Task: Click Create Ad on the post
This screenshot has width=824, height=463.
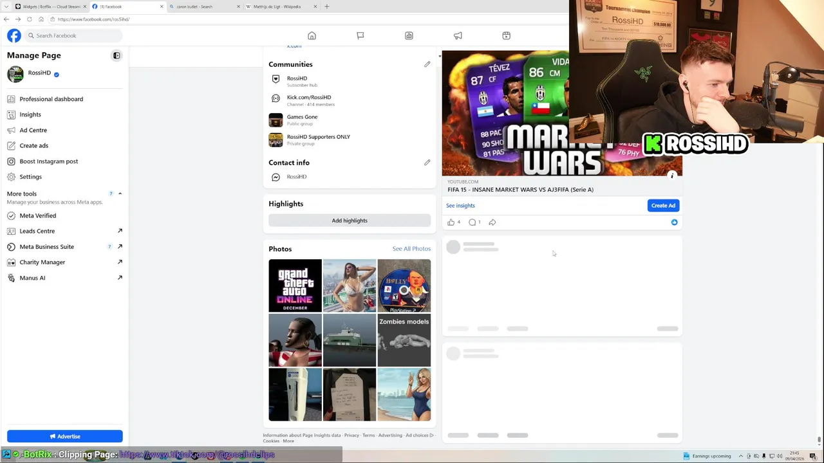Action: [x=663, y=206]
